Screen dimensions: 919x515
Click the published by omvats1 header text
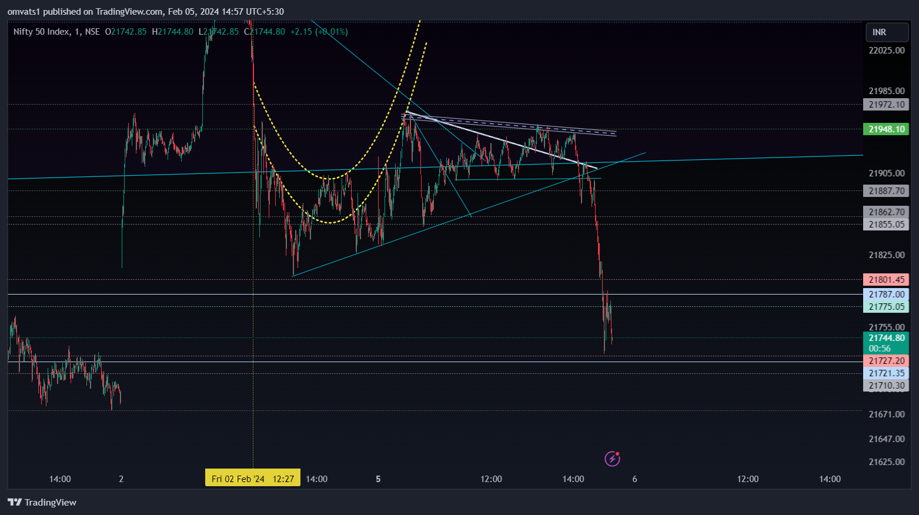click(146, 12)
